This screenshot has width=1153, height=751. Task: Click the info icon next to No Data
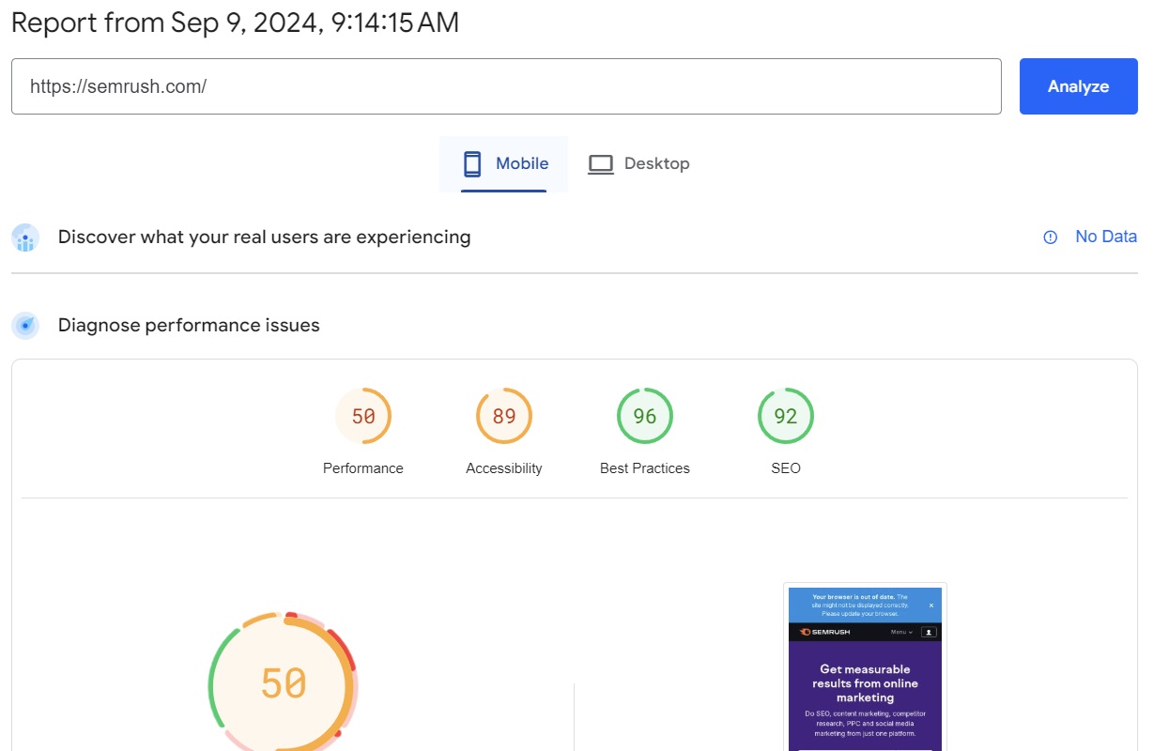click(1049, 237)
